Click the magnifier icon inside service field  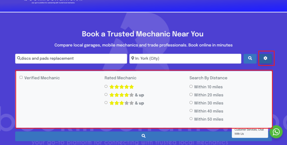[x=19, y=58]
